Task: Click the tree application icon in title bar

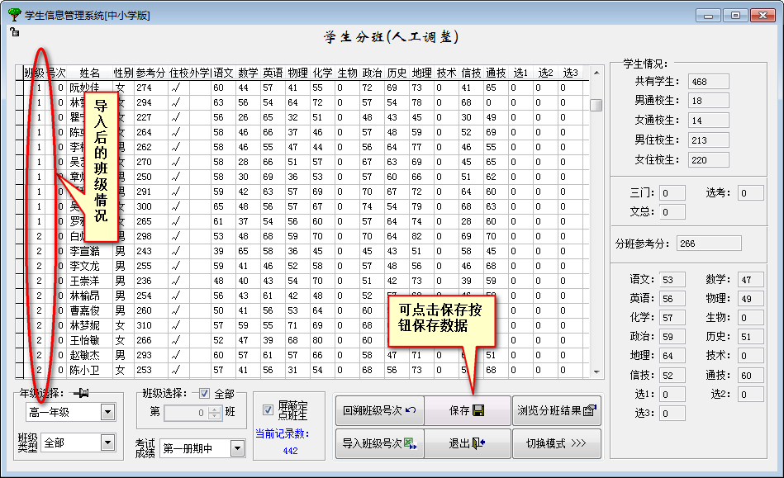Action: click(x=14, y=14)
